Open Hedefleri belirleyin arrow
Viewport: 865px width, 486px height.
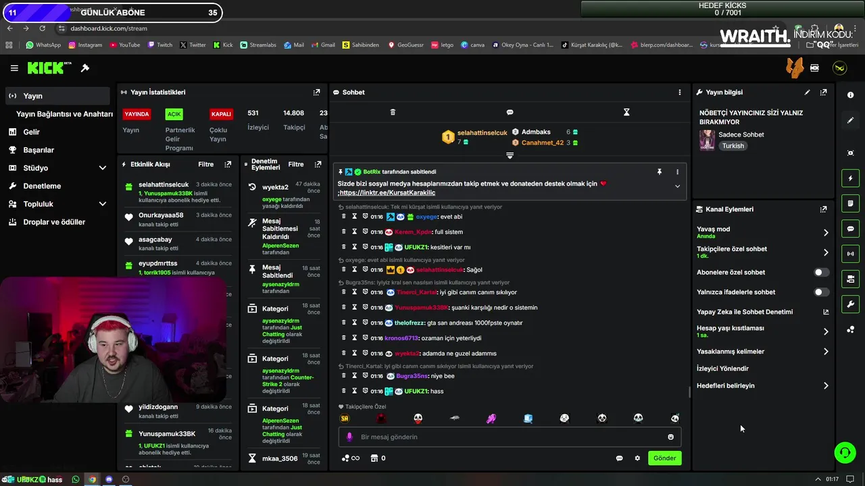[826, 386]
